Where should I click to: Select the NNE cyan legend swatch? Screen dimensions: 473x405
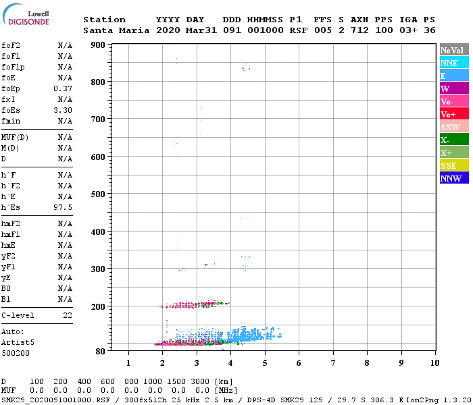pyautogui.click(x=454, y=63)
